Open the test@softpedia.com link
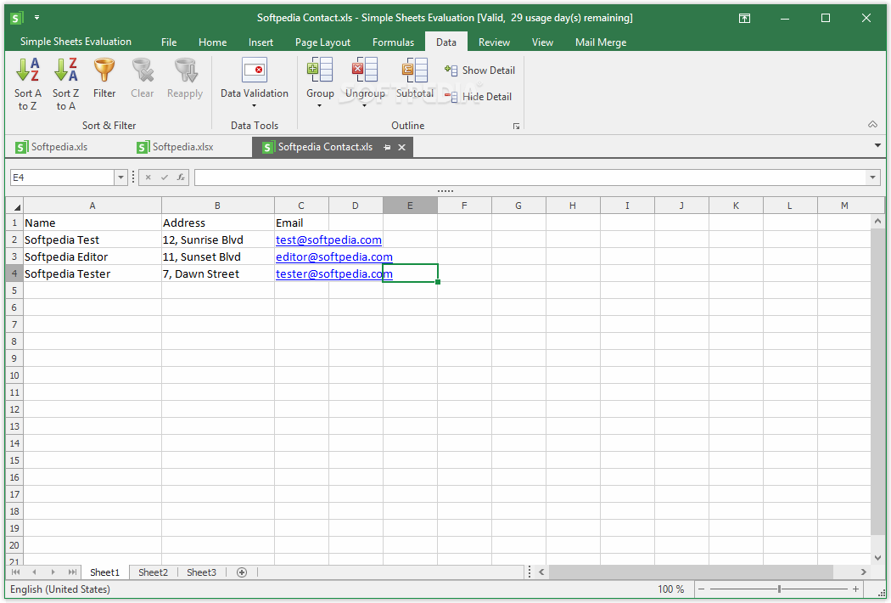Screen dimensions: 891x603 click(328, 240)
